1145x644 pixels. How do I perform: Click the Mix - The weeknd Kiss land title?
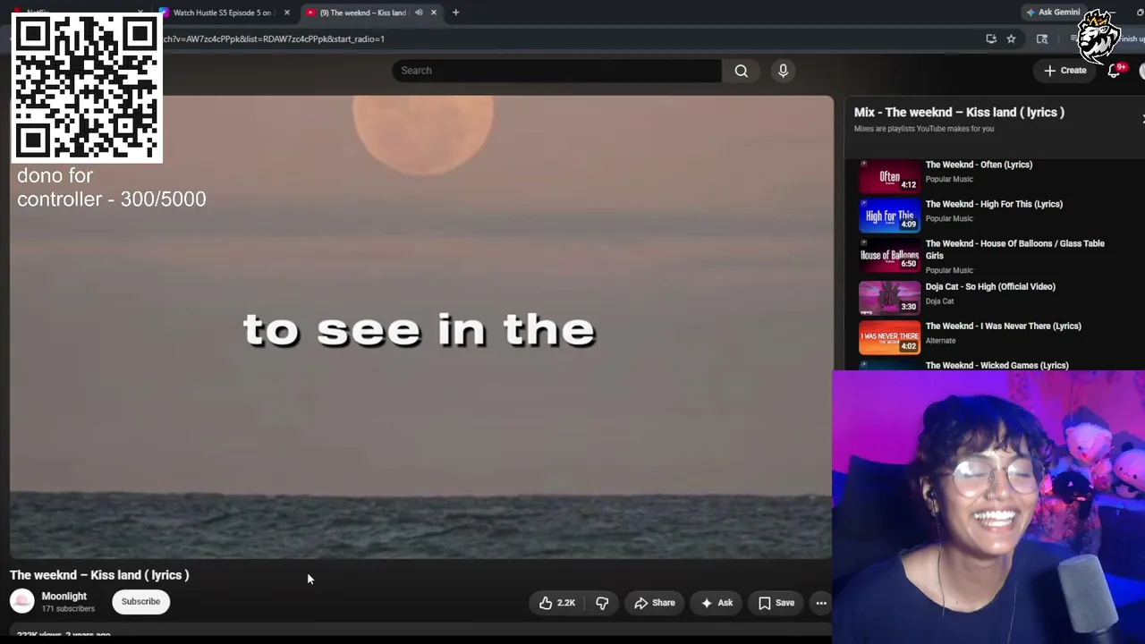point(959,113)
